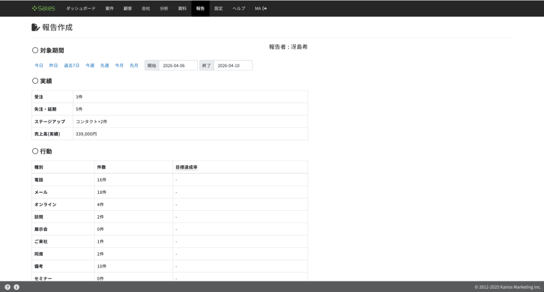Image resolution: width=544 pixels, height=292 pixels.
Task: Click the question mark help icon in the footer
Action: [8, 287]
